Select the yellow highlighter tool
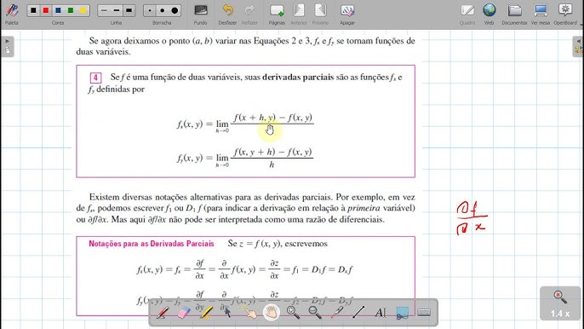The image size is (584, 329). tap(206, 312)
